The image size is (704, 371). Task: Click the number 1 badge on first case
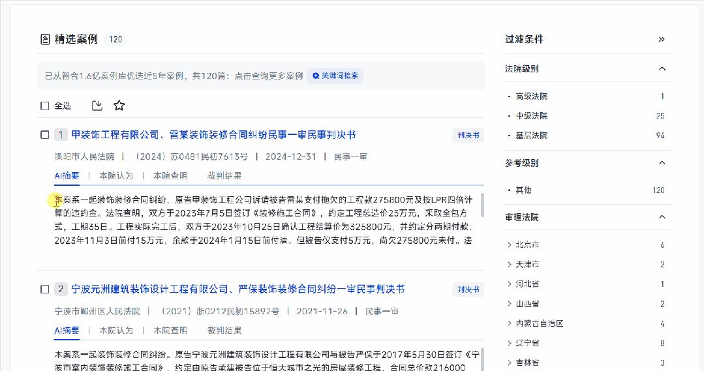pyautogui.click(x=61, y=135)
